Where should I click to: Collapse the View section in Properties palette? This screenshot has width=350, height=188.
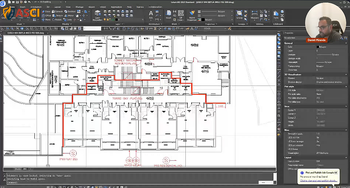(346, 107)
